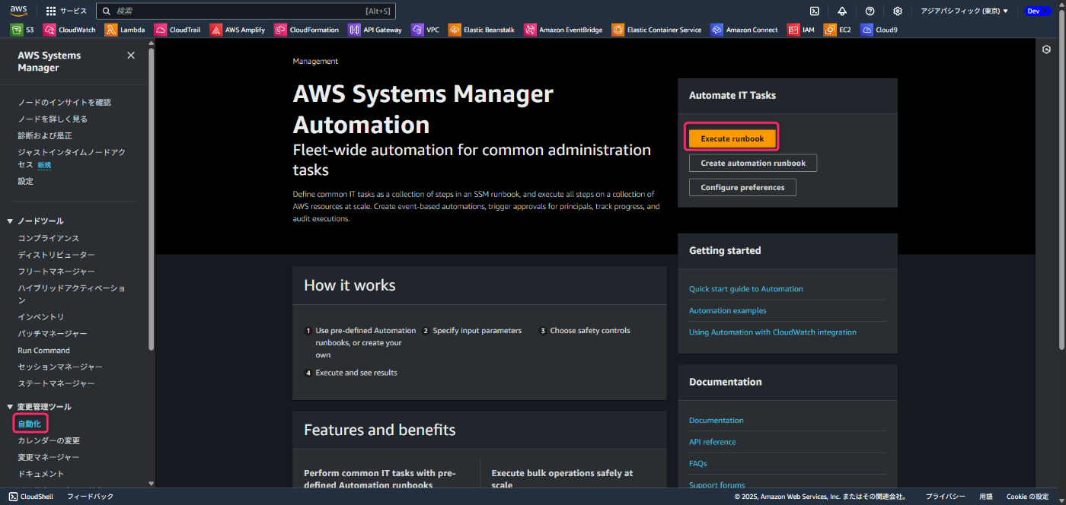Open the services grid menu
Image resolution: width=1066 pixels, height=505 pixels.
(66, 11)
